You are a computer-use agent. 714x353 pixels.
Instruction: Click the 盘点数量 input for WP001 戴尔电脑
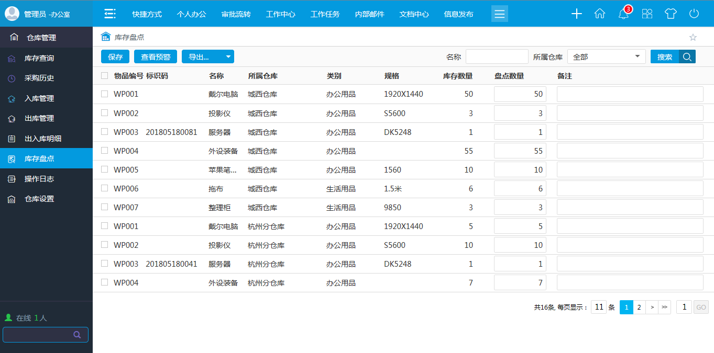tap(520, 94)
